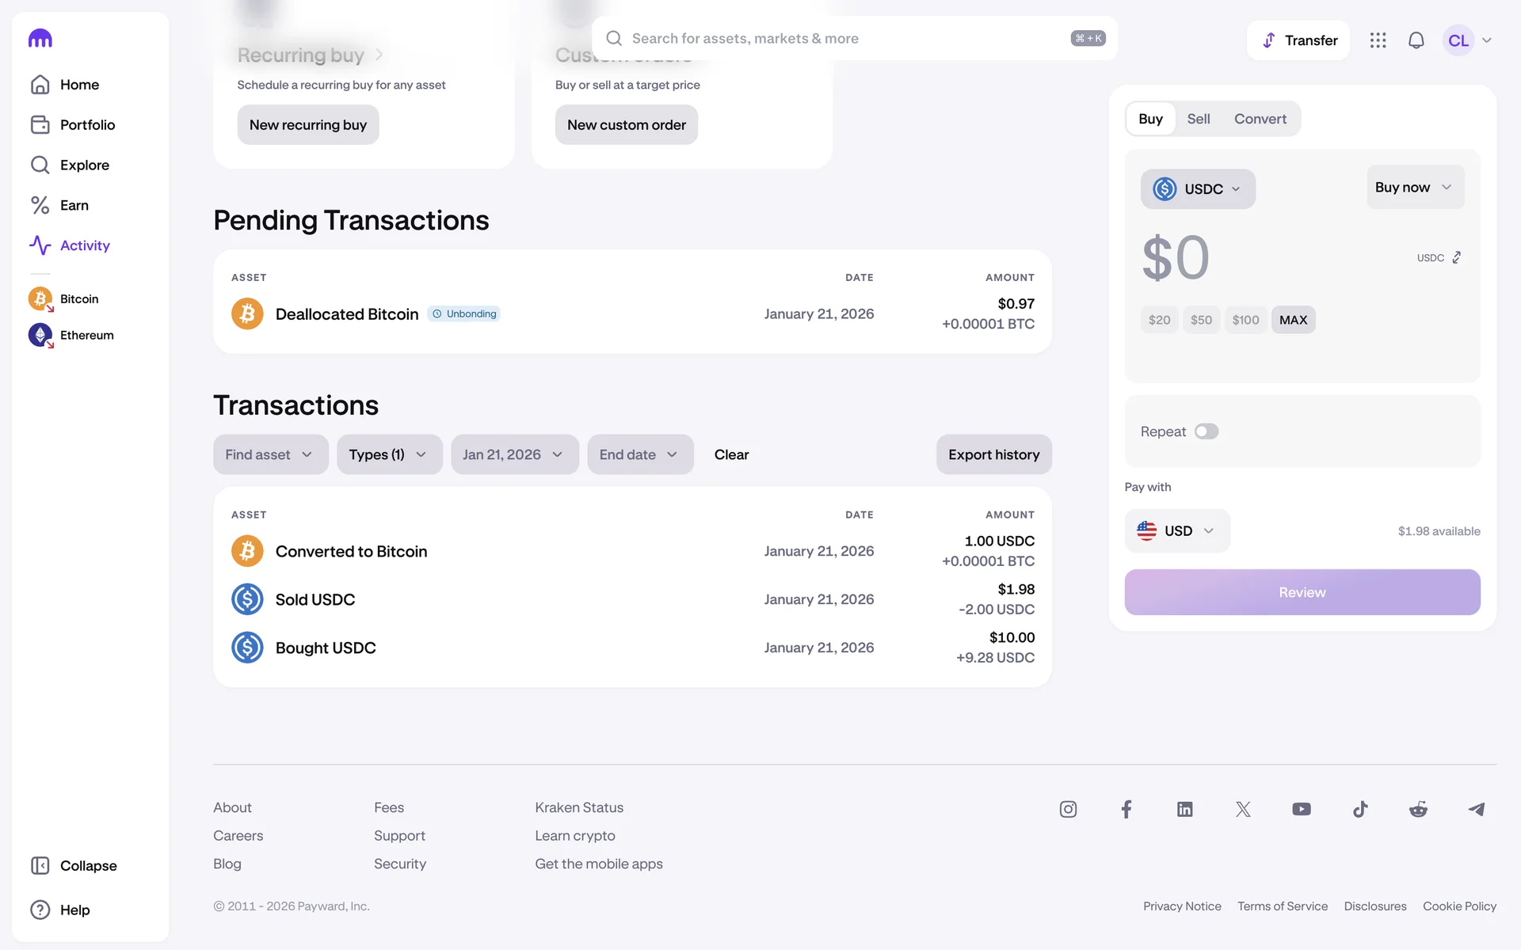Click the currency swap arrows icon
This screenshot has width=1521, height=950.
1456,257
